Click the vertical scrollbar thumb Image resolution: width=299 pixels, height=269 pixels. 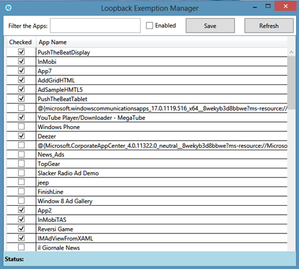(291, 83)
